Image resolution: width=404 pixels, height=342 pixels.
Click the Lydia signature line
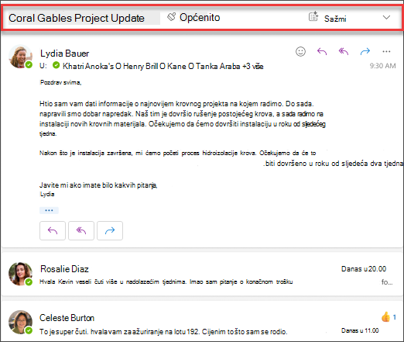(47, 194)
